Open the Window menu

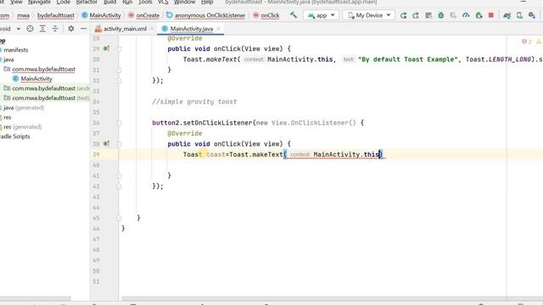[184, 2]
